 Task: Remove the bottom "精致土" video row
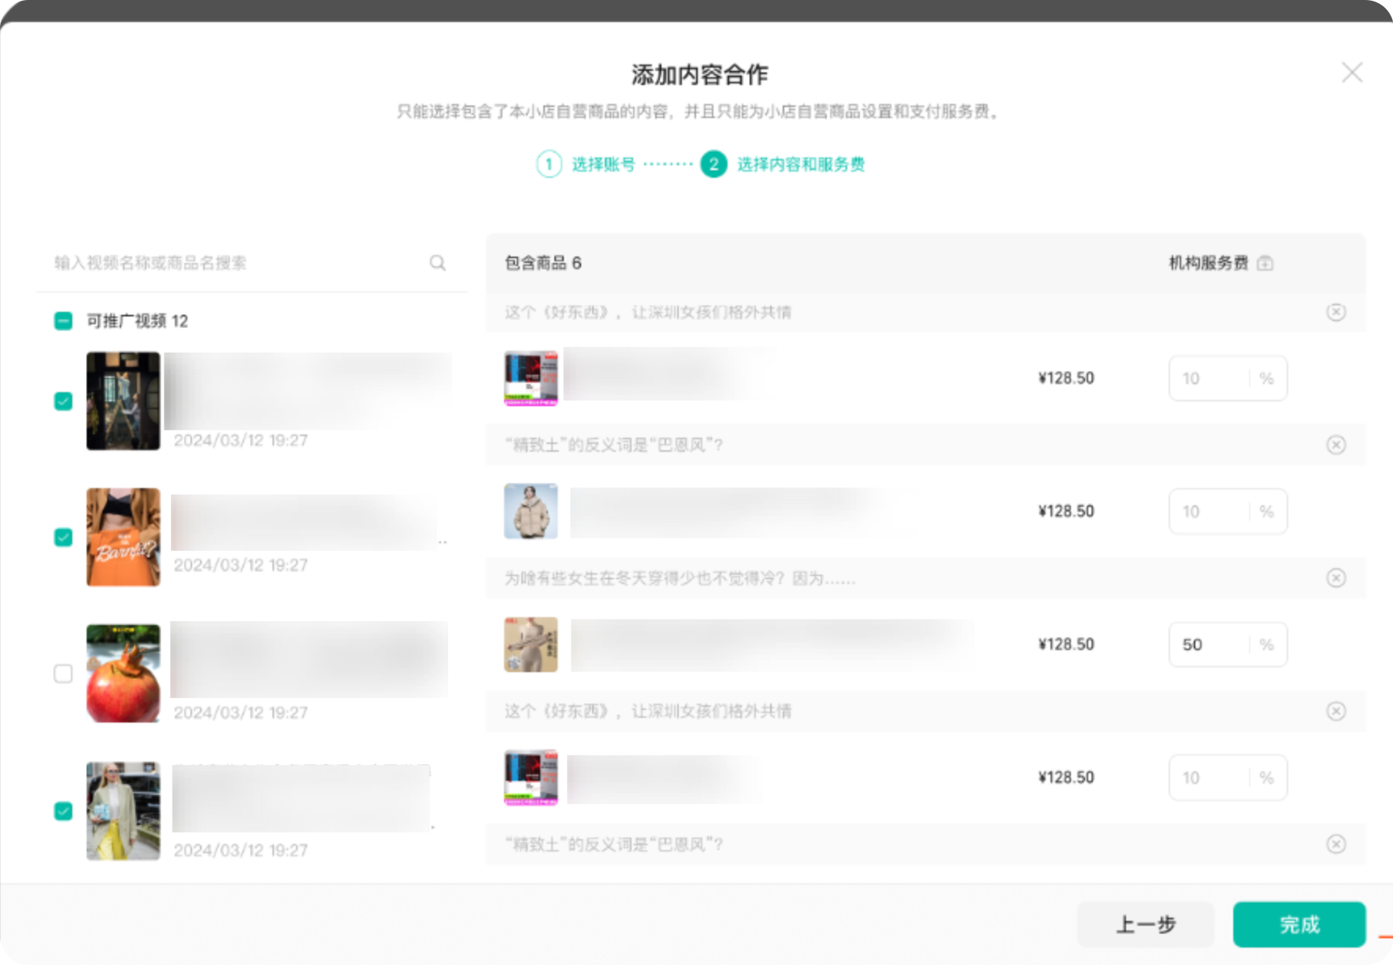point(1336,844)
